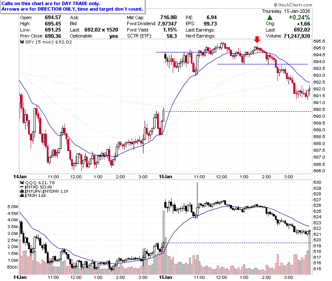The image size is (332, 281).
Task: Click the +0.24% percent change value
Action: [x=299, y=17]
